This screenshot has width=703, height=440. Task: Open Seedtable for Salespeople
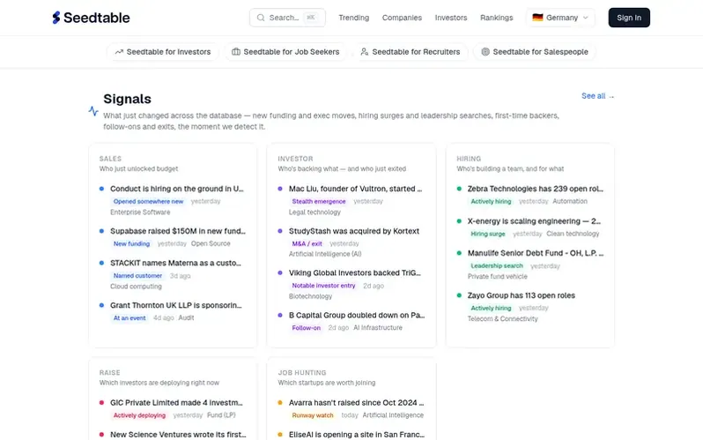click(535, 52)
